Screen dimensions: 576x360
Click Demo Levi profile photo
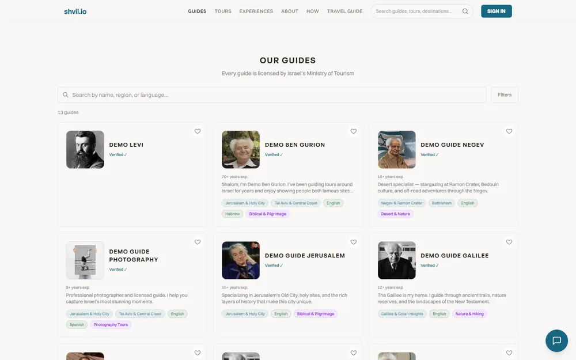85,150
